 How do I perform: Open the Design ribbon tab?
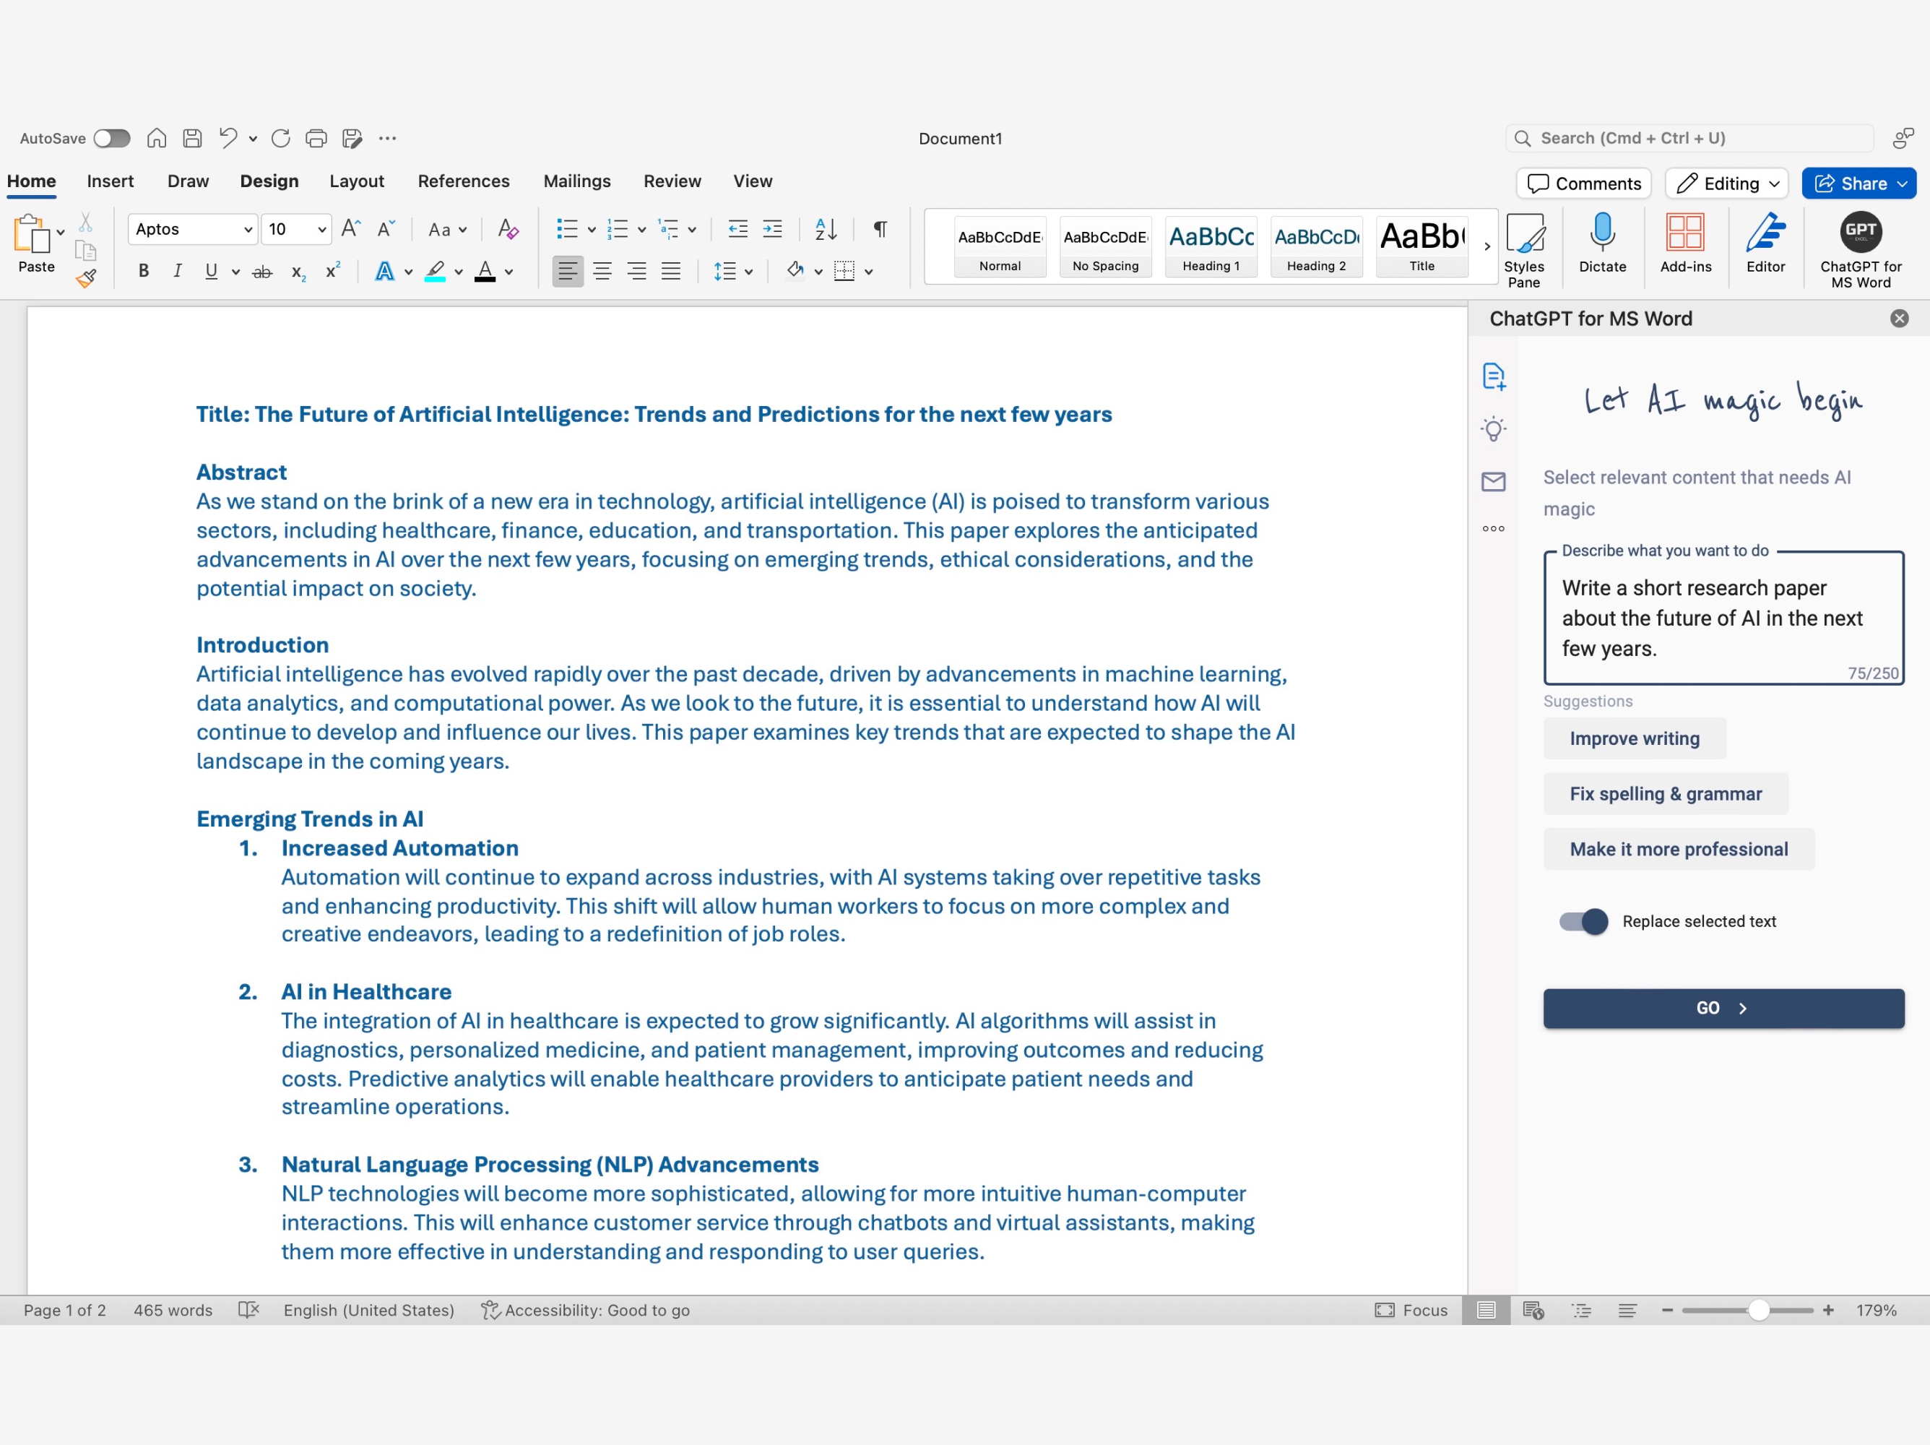pos(269,181)
